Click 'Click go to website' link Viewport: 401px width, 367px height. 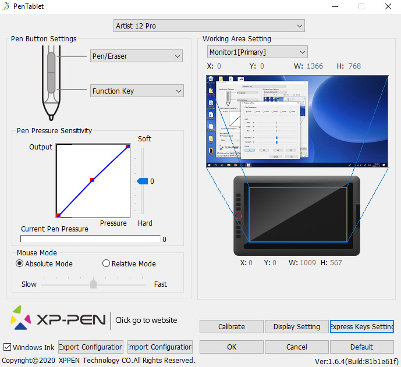coord(146,320)
